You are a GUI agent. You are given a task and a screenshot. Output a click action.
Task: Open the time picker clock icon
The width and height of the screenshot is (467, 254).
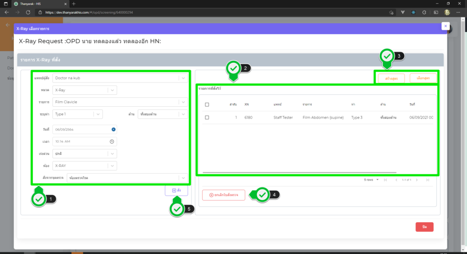(112, 142)
